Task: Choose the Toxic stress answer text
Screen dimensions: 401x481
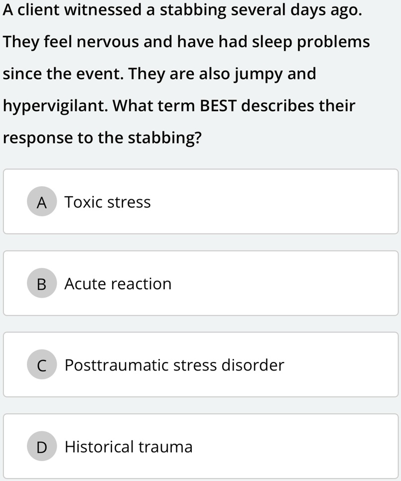Action: pyautogui.click(x=108, y=202)
